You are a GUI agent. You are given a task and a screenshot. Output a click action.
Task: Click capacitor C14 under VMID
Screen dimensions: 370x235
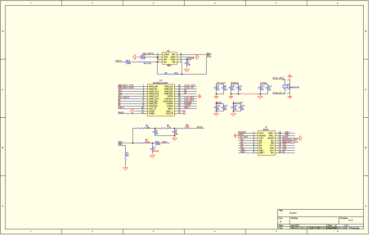point(216,108)
